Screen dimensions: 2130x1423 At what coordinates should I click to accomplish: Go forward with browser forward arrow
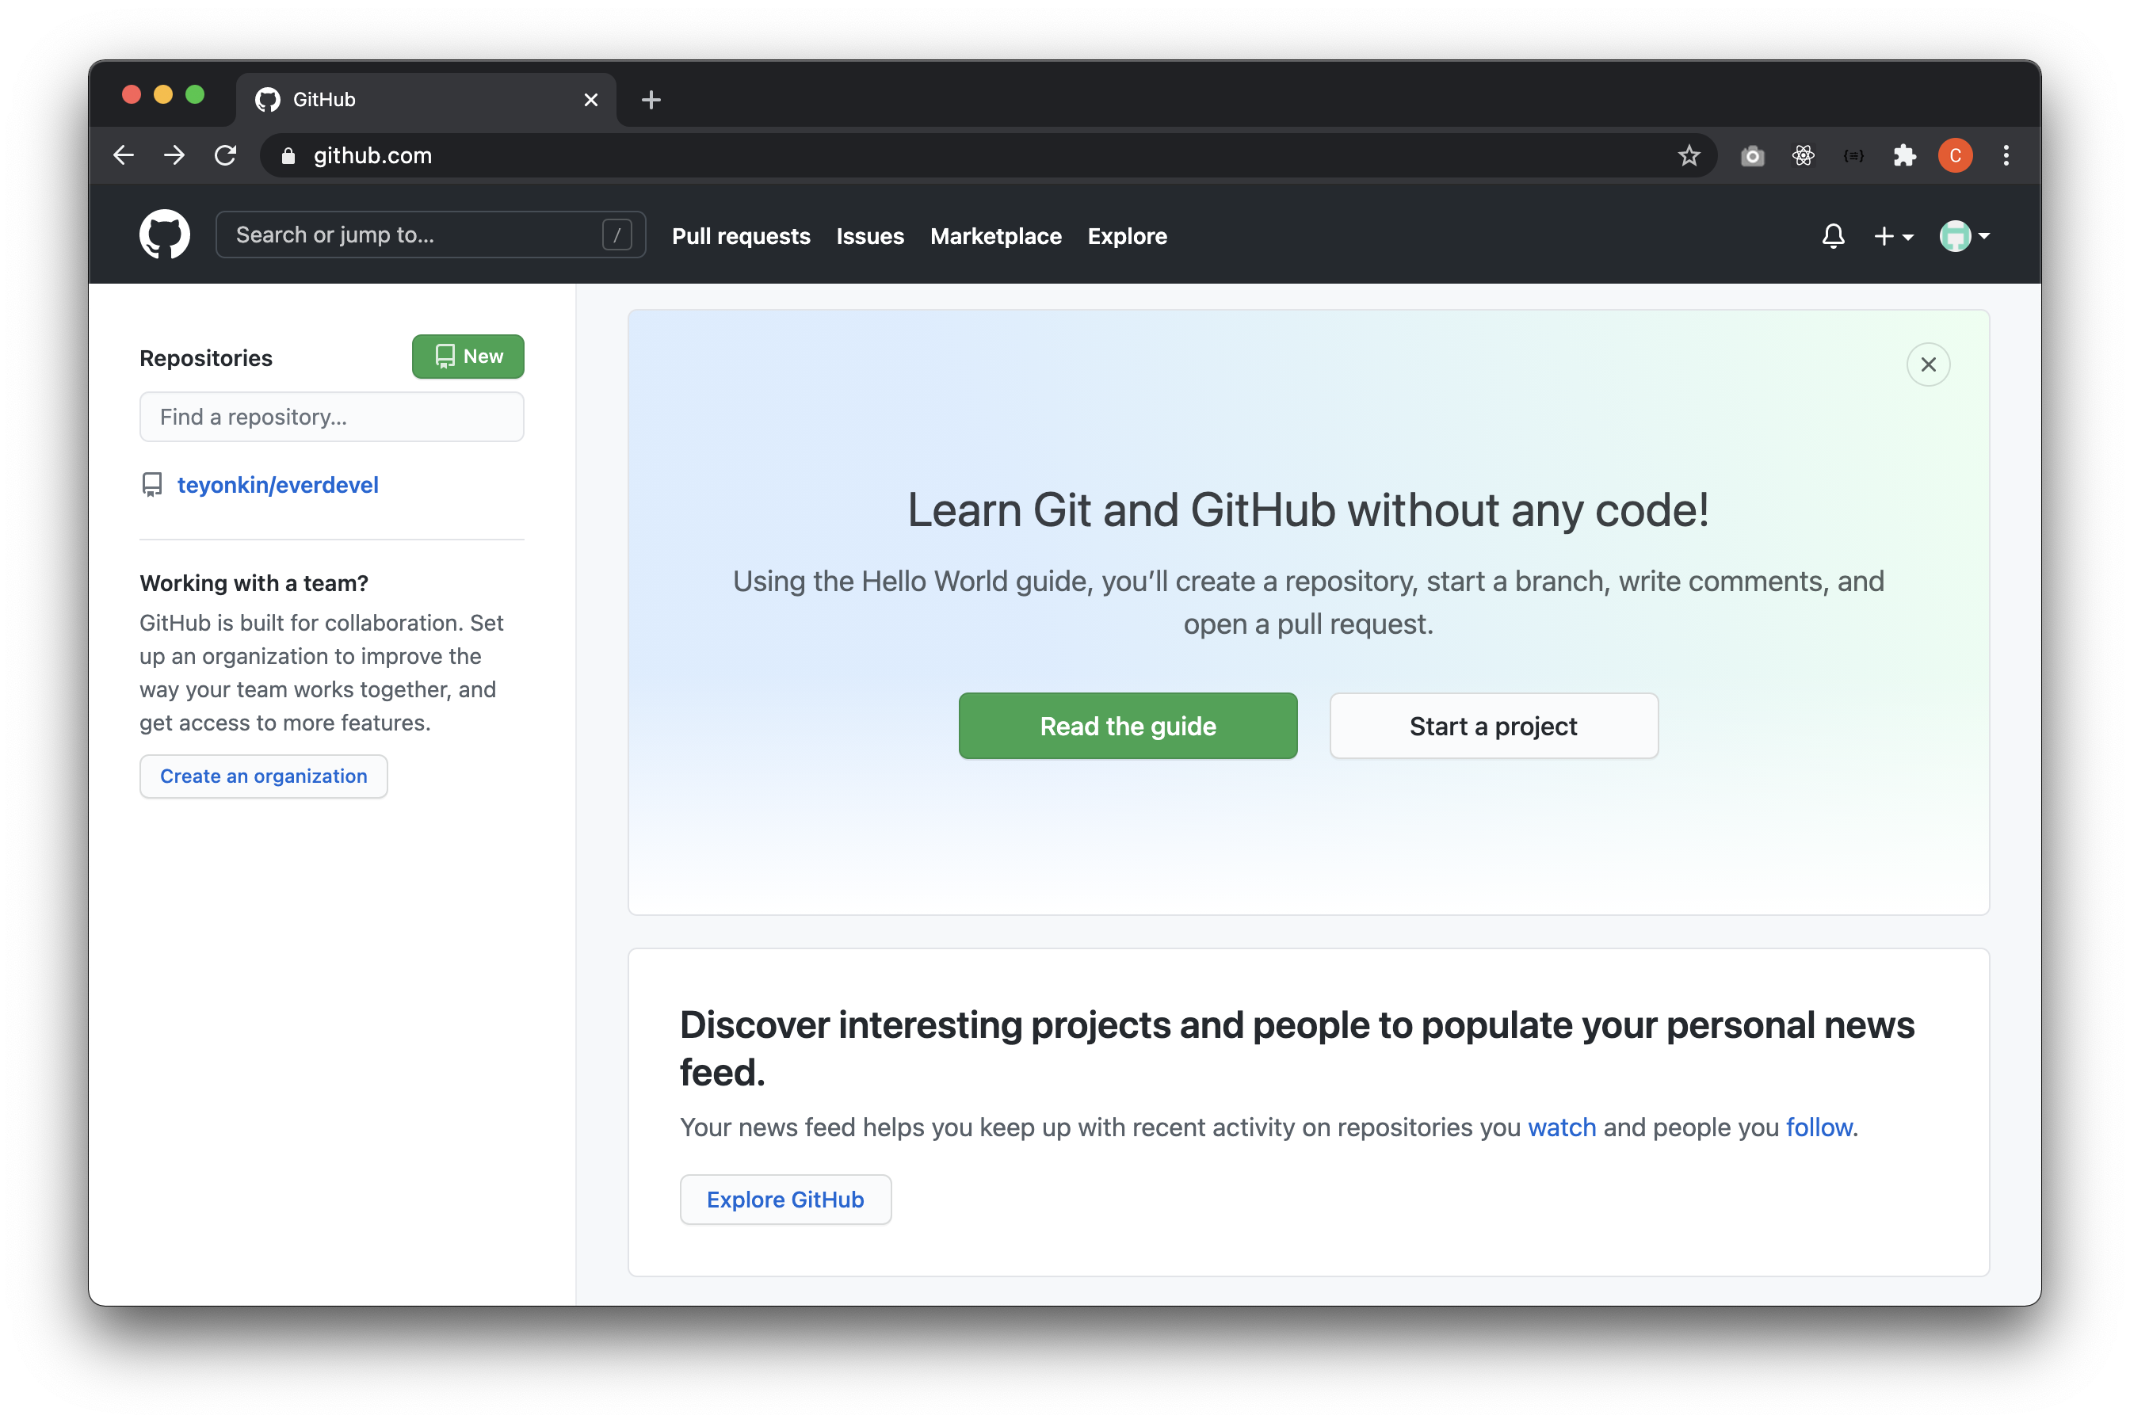point(174,155)
